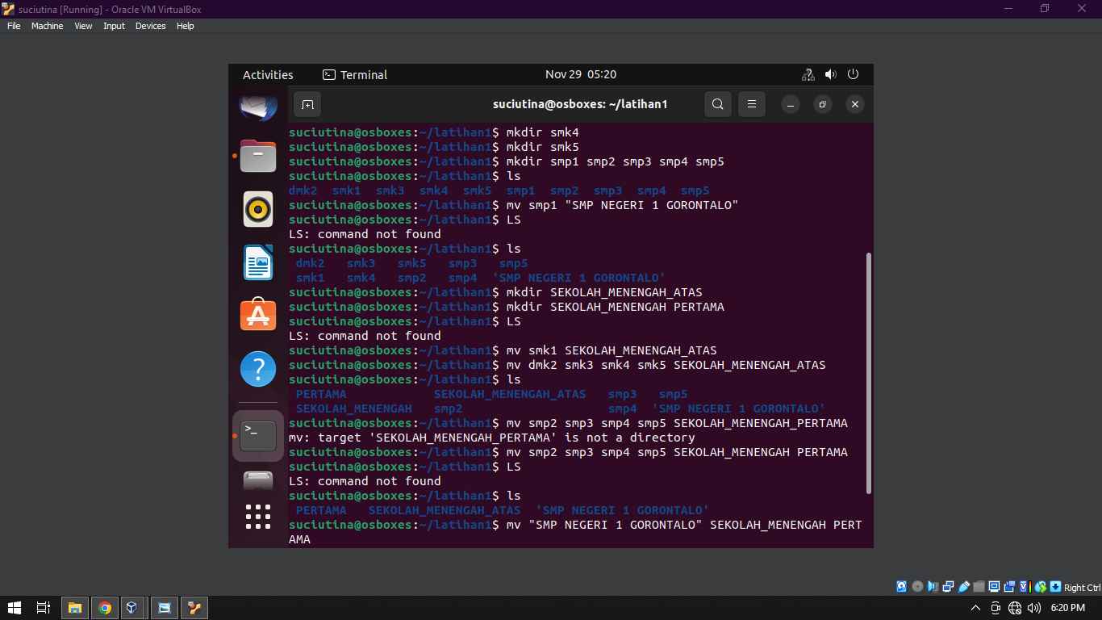Open a new tab in the terminal
This screenshot has width=1102, height=620.
pos(306,104)
